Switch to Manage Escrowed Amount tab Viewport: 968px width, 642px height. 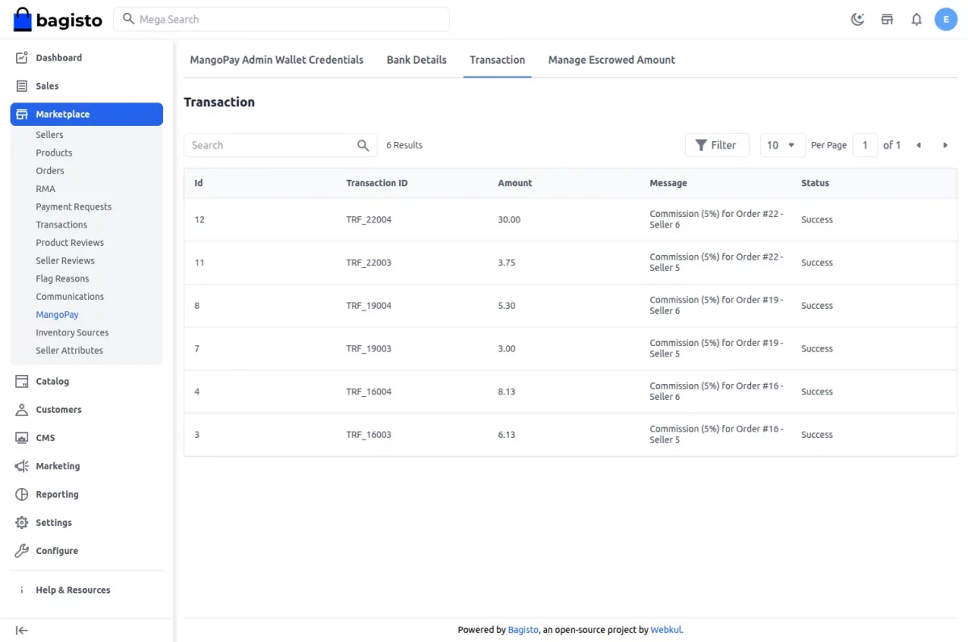click(x=611, y=60)
